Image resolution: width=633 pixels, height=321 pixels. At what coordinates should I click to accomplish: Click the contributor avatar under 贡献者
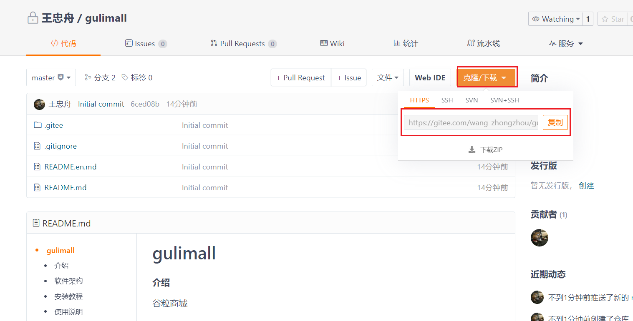tap(539, 238)
